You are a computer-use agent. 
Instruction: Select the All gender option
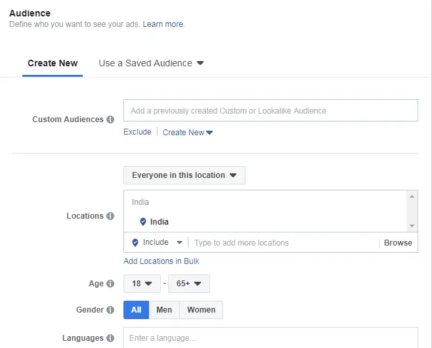pos(136,310)
